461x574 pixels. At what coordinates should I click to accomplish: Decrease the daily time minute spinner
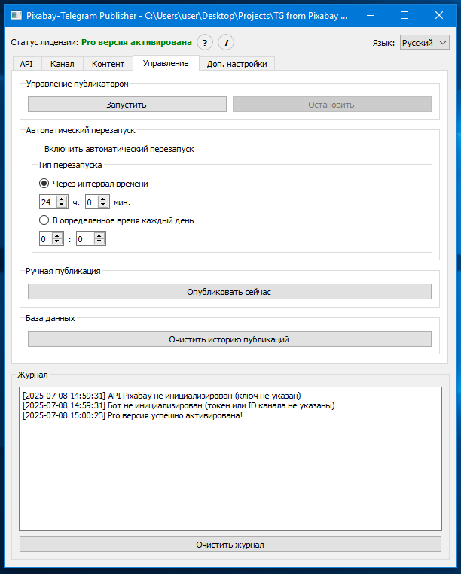tap(99, 241)
